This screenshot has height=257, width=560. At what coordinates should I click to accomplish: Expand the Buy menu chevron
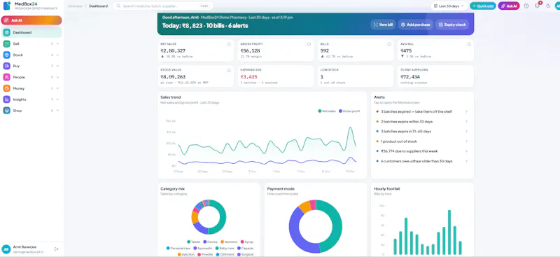point(58,66)
